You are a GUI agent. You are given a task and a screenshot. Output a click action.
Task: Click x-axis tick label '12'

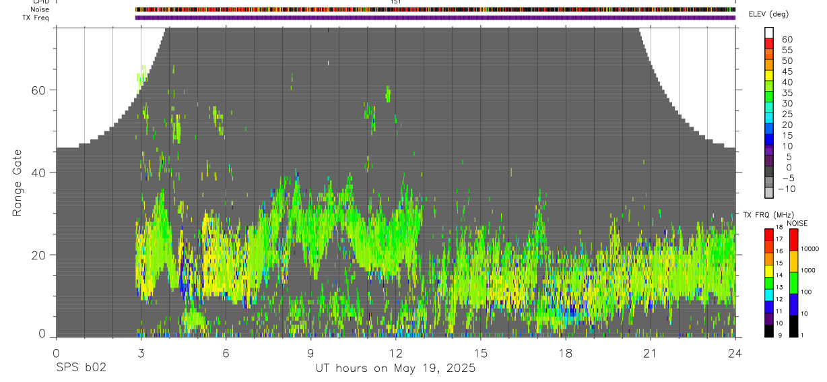click(396, 353)
